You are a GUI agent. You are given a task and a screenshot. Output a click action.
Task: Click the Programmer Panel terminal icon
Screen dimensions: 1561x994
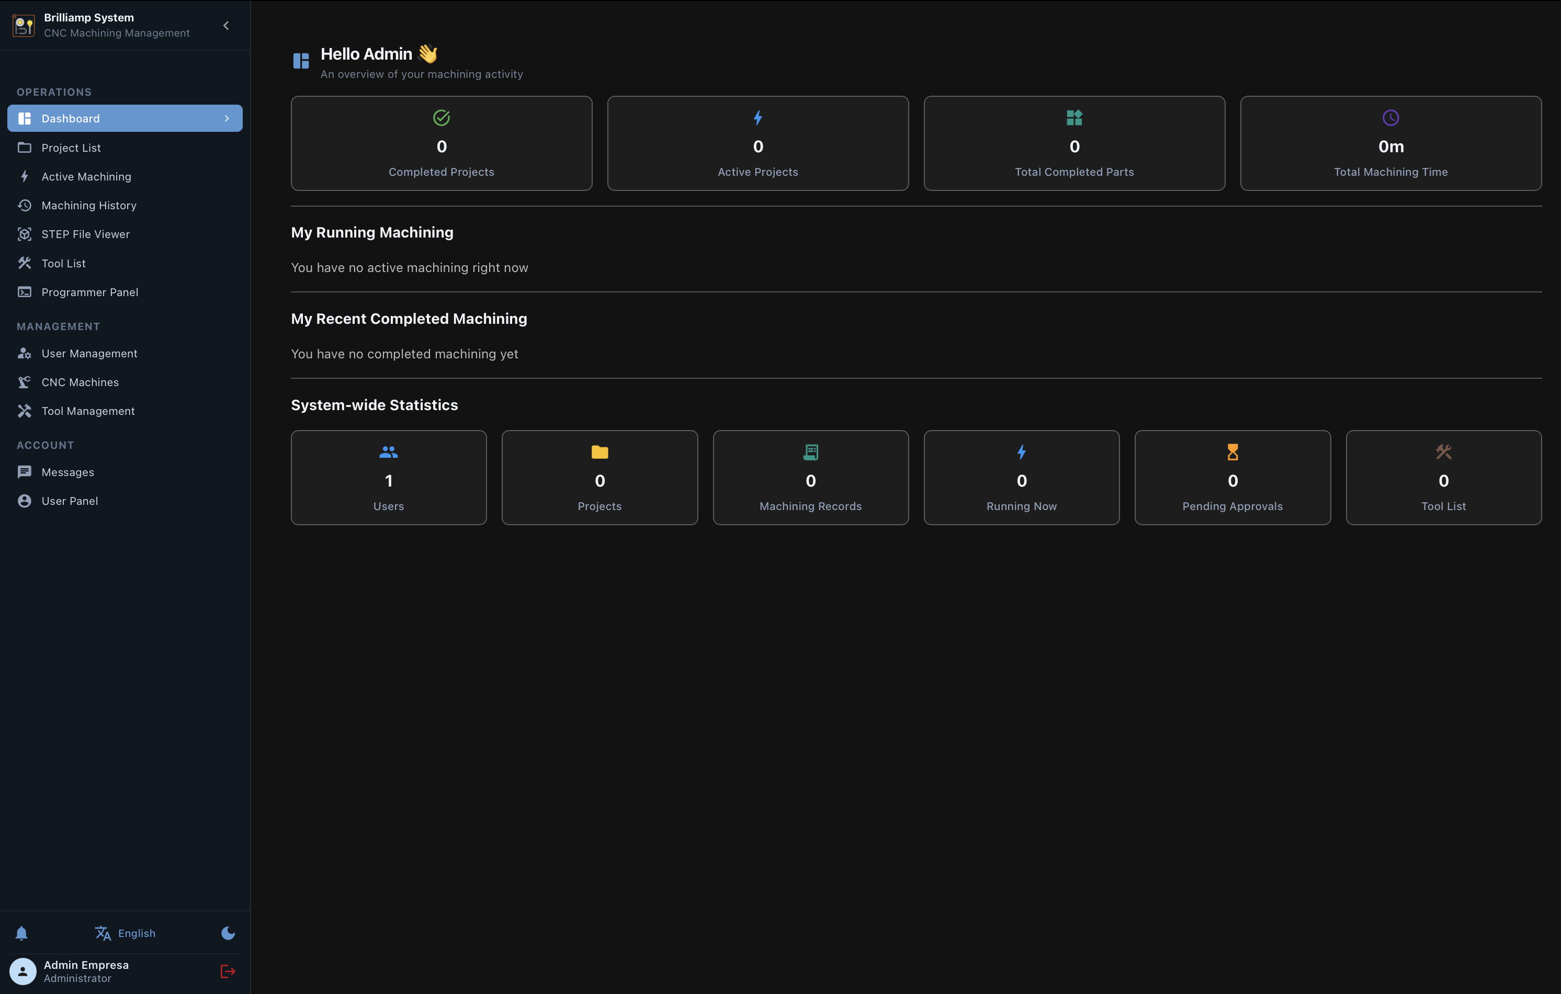[x=25, y=292]
